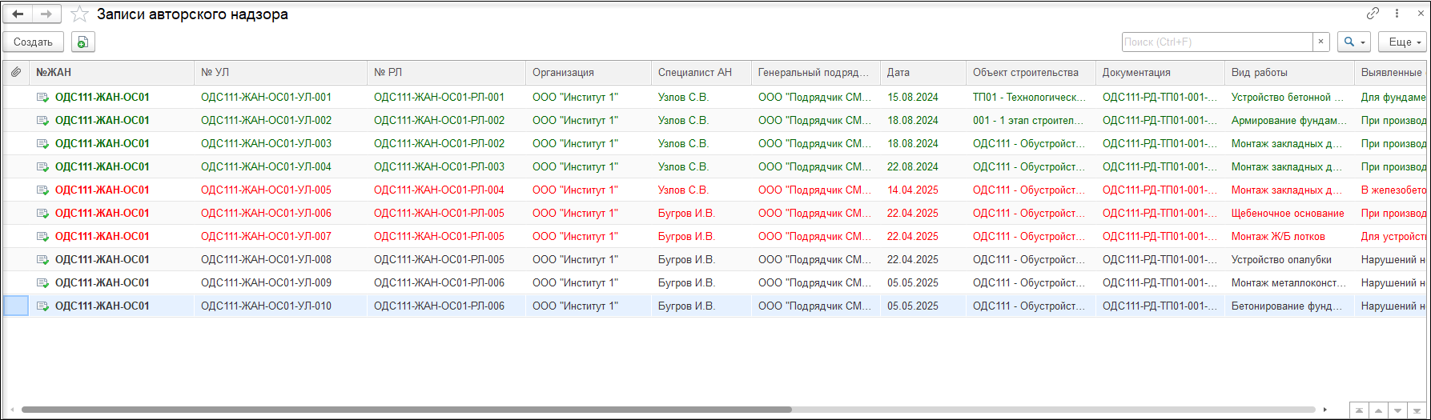The height and width of the screenshot is (420, 1431).
Task: Click the forward navigation arrow
Action: click(x=46, y=14)
